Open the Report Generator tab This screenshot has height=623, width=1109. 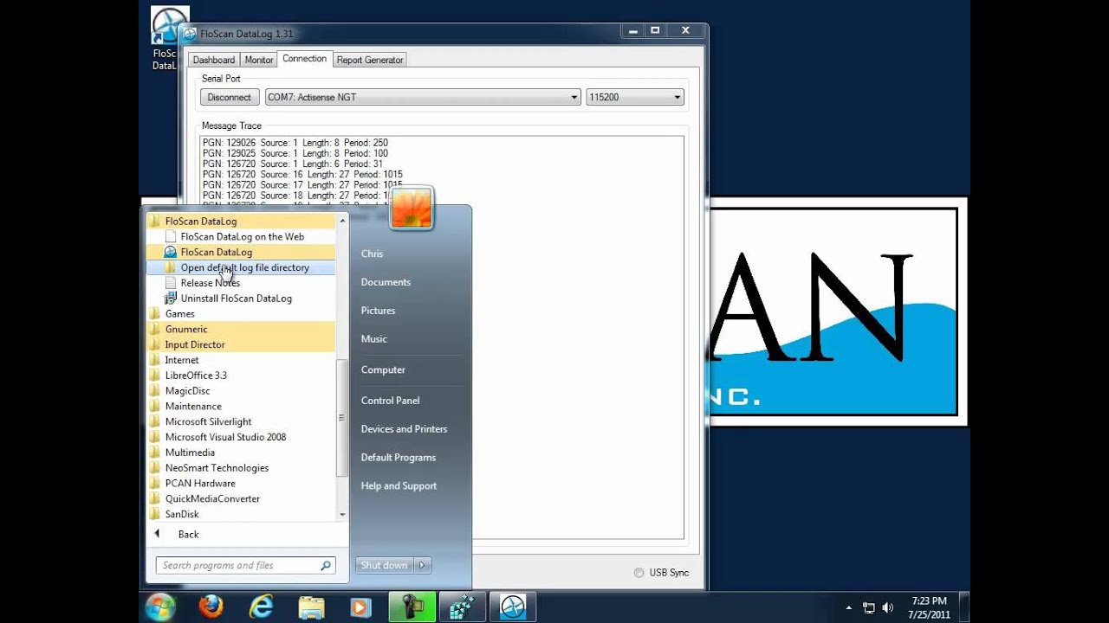click(x=370, y=60)
